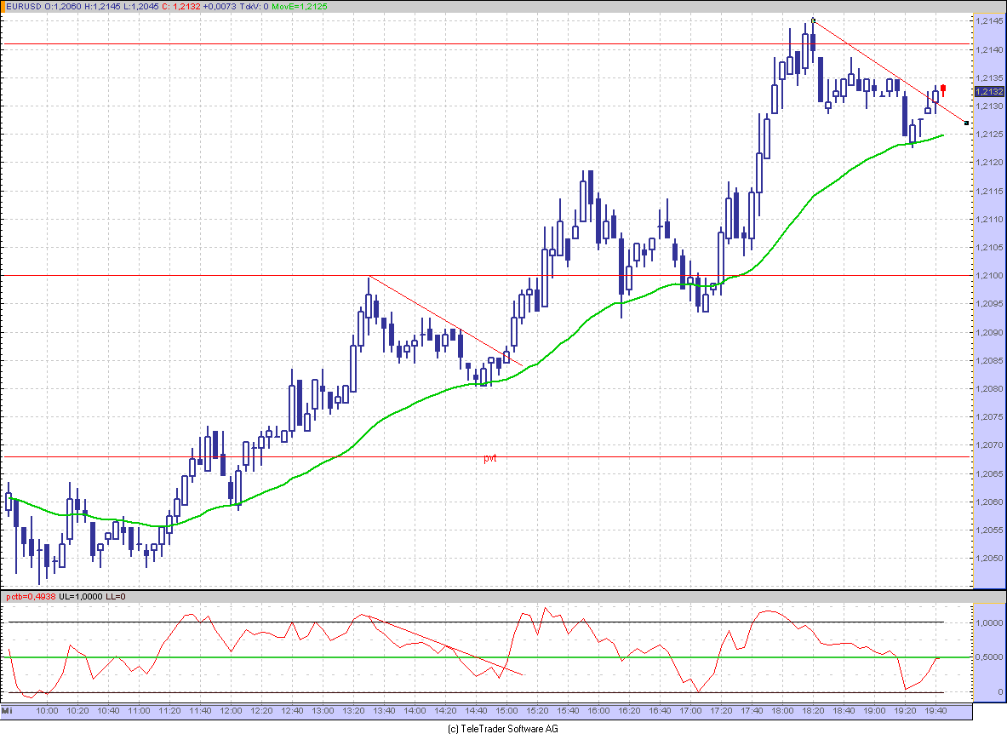Click the highlighted current price 1,2132 on axis
This screenshot has height=734, width=1007.
point(989,92)
